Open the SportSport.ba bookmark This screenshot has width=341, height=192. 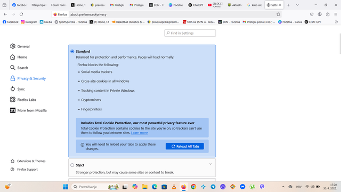coord(71,22)
